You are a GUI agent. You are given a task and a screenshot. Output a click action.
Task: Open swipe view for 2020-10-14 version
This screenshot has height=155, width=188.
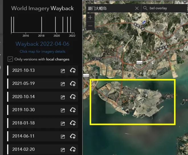(63, 97)
